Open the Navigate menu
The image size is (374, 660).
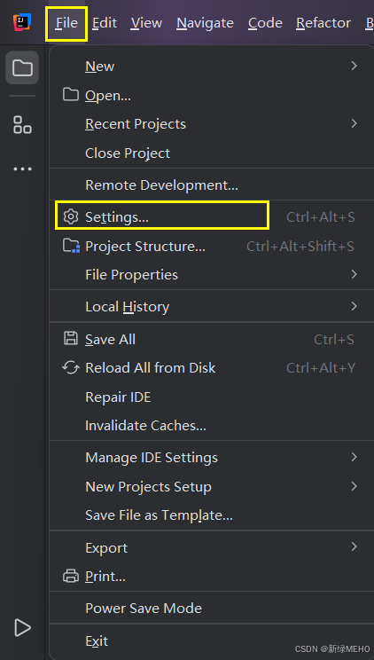point(205,23)
